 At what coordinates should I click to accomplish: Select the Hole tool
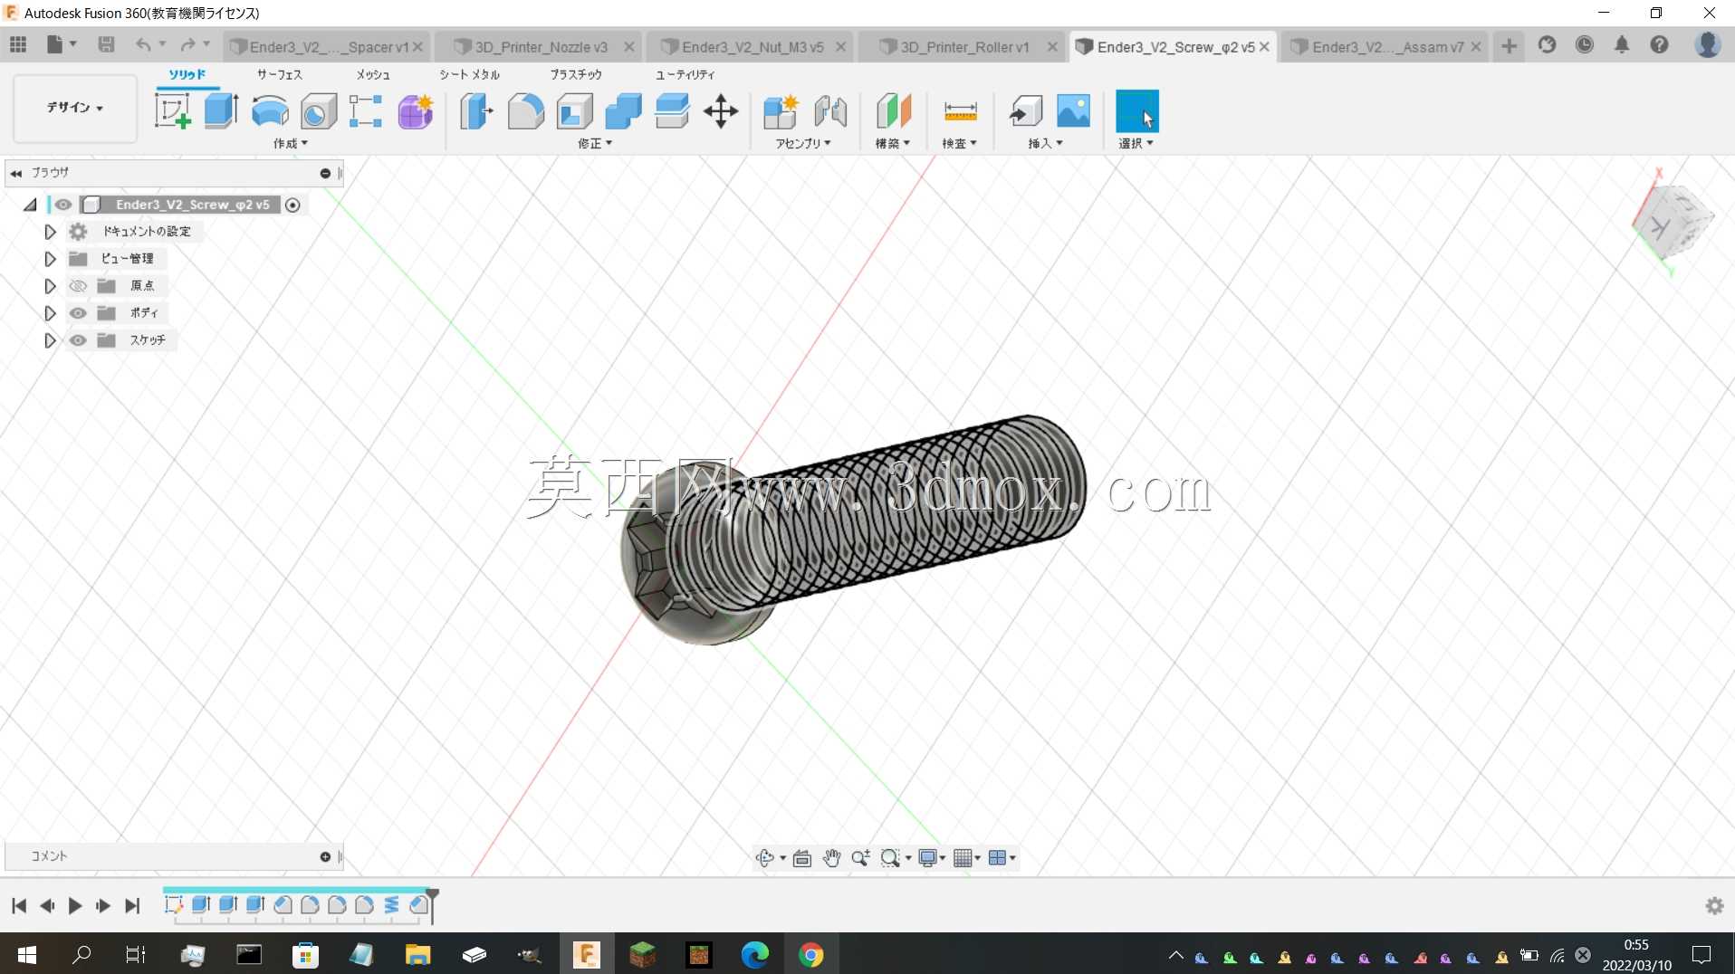(x=319, y=111)
